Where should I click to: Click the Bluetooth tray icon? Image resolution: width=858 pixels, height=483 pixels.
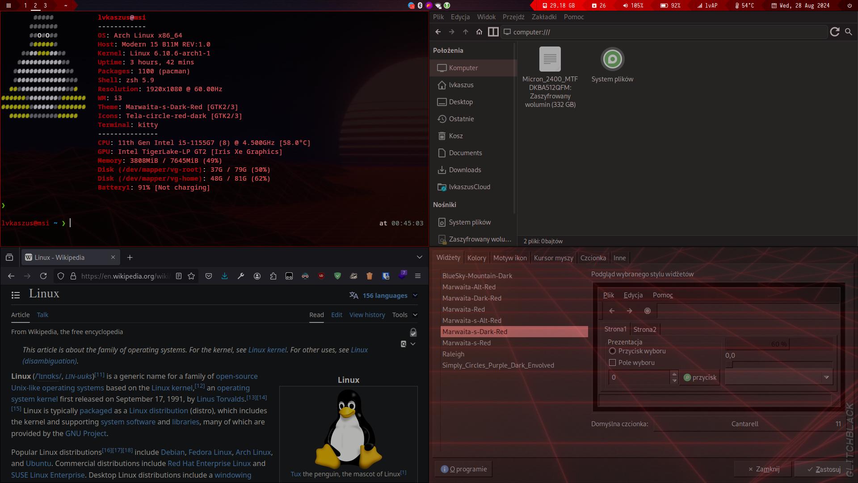click(420, 5)
